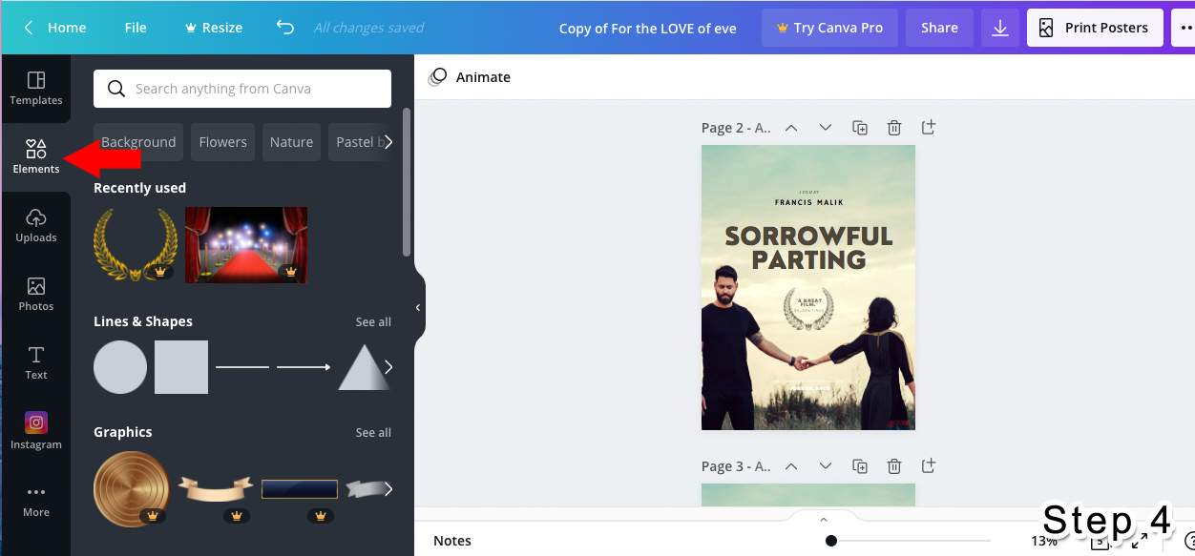Move Page 2 up with the chevron

(790, 127)
